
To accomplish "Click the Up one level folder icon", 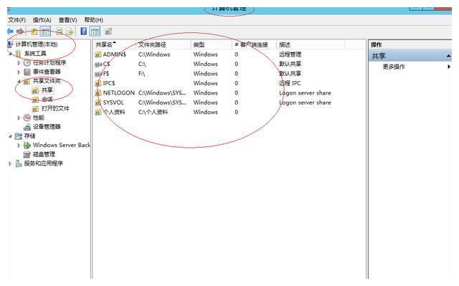I will [34, 32].
